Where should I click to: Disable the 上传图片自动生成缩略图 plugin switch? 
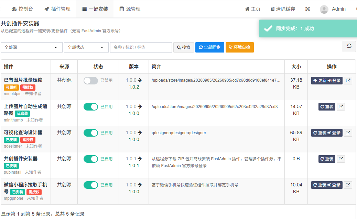click(90, 106)
